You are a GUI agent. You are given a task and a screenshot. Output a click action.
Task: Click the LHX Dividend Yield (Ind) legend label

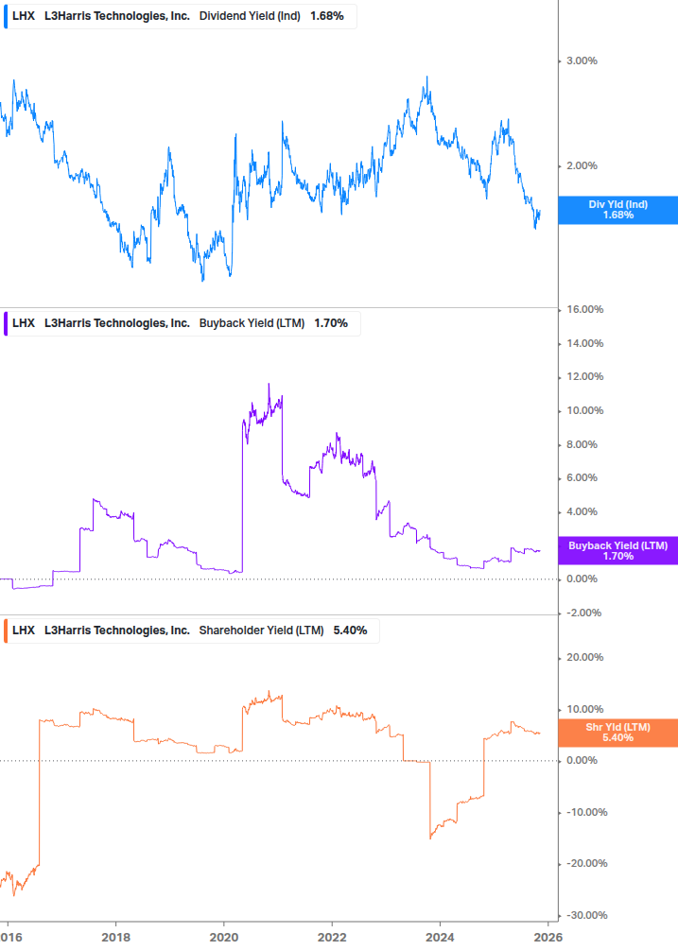[180, 16]
